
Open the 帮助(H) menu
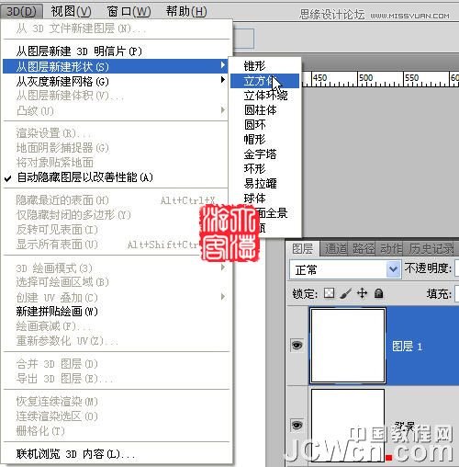click(x=186, y=12)
